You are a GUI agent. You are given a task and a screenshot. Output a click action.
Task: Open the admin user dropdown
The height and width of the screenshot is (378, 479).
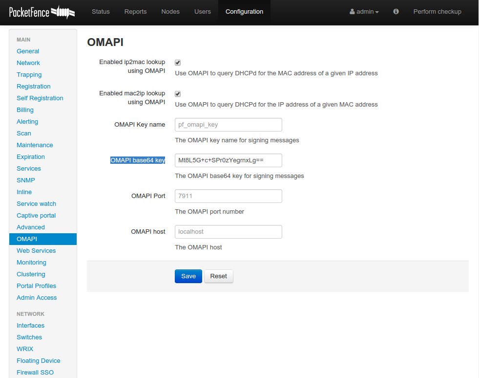pyautogui.click(x=364, y=12)
